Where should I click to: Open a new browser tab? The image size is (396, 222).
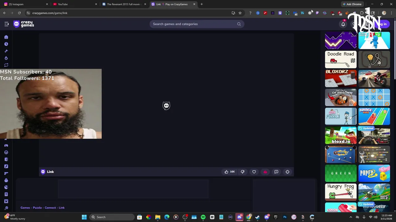(201, 4)
